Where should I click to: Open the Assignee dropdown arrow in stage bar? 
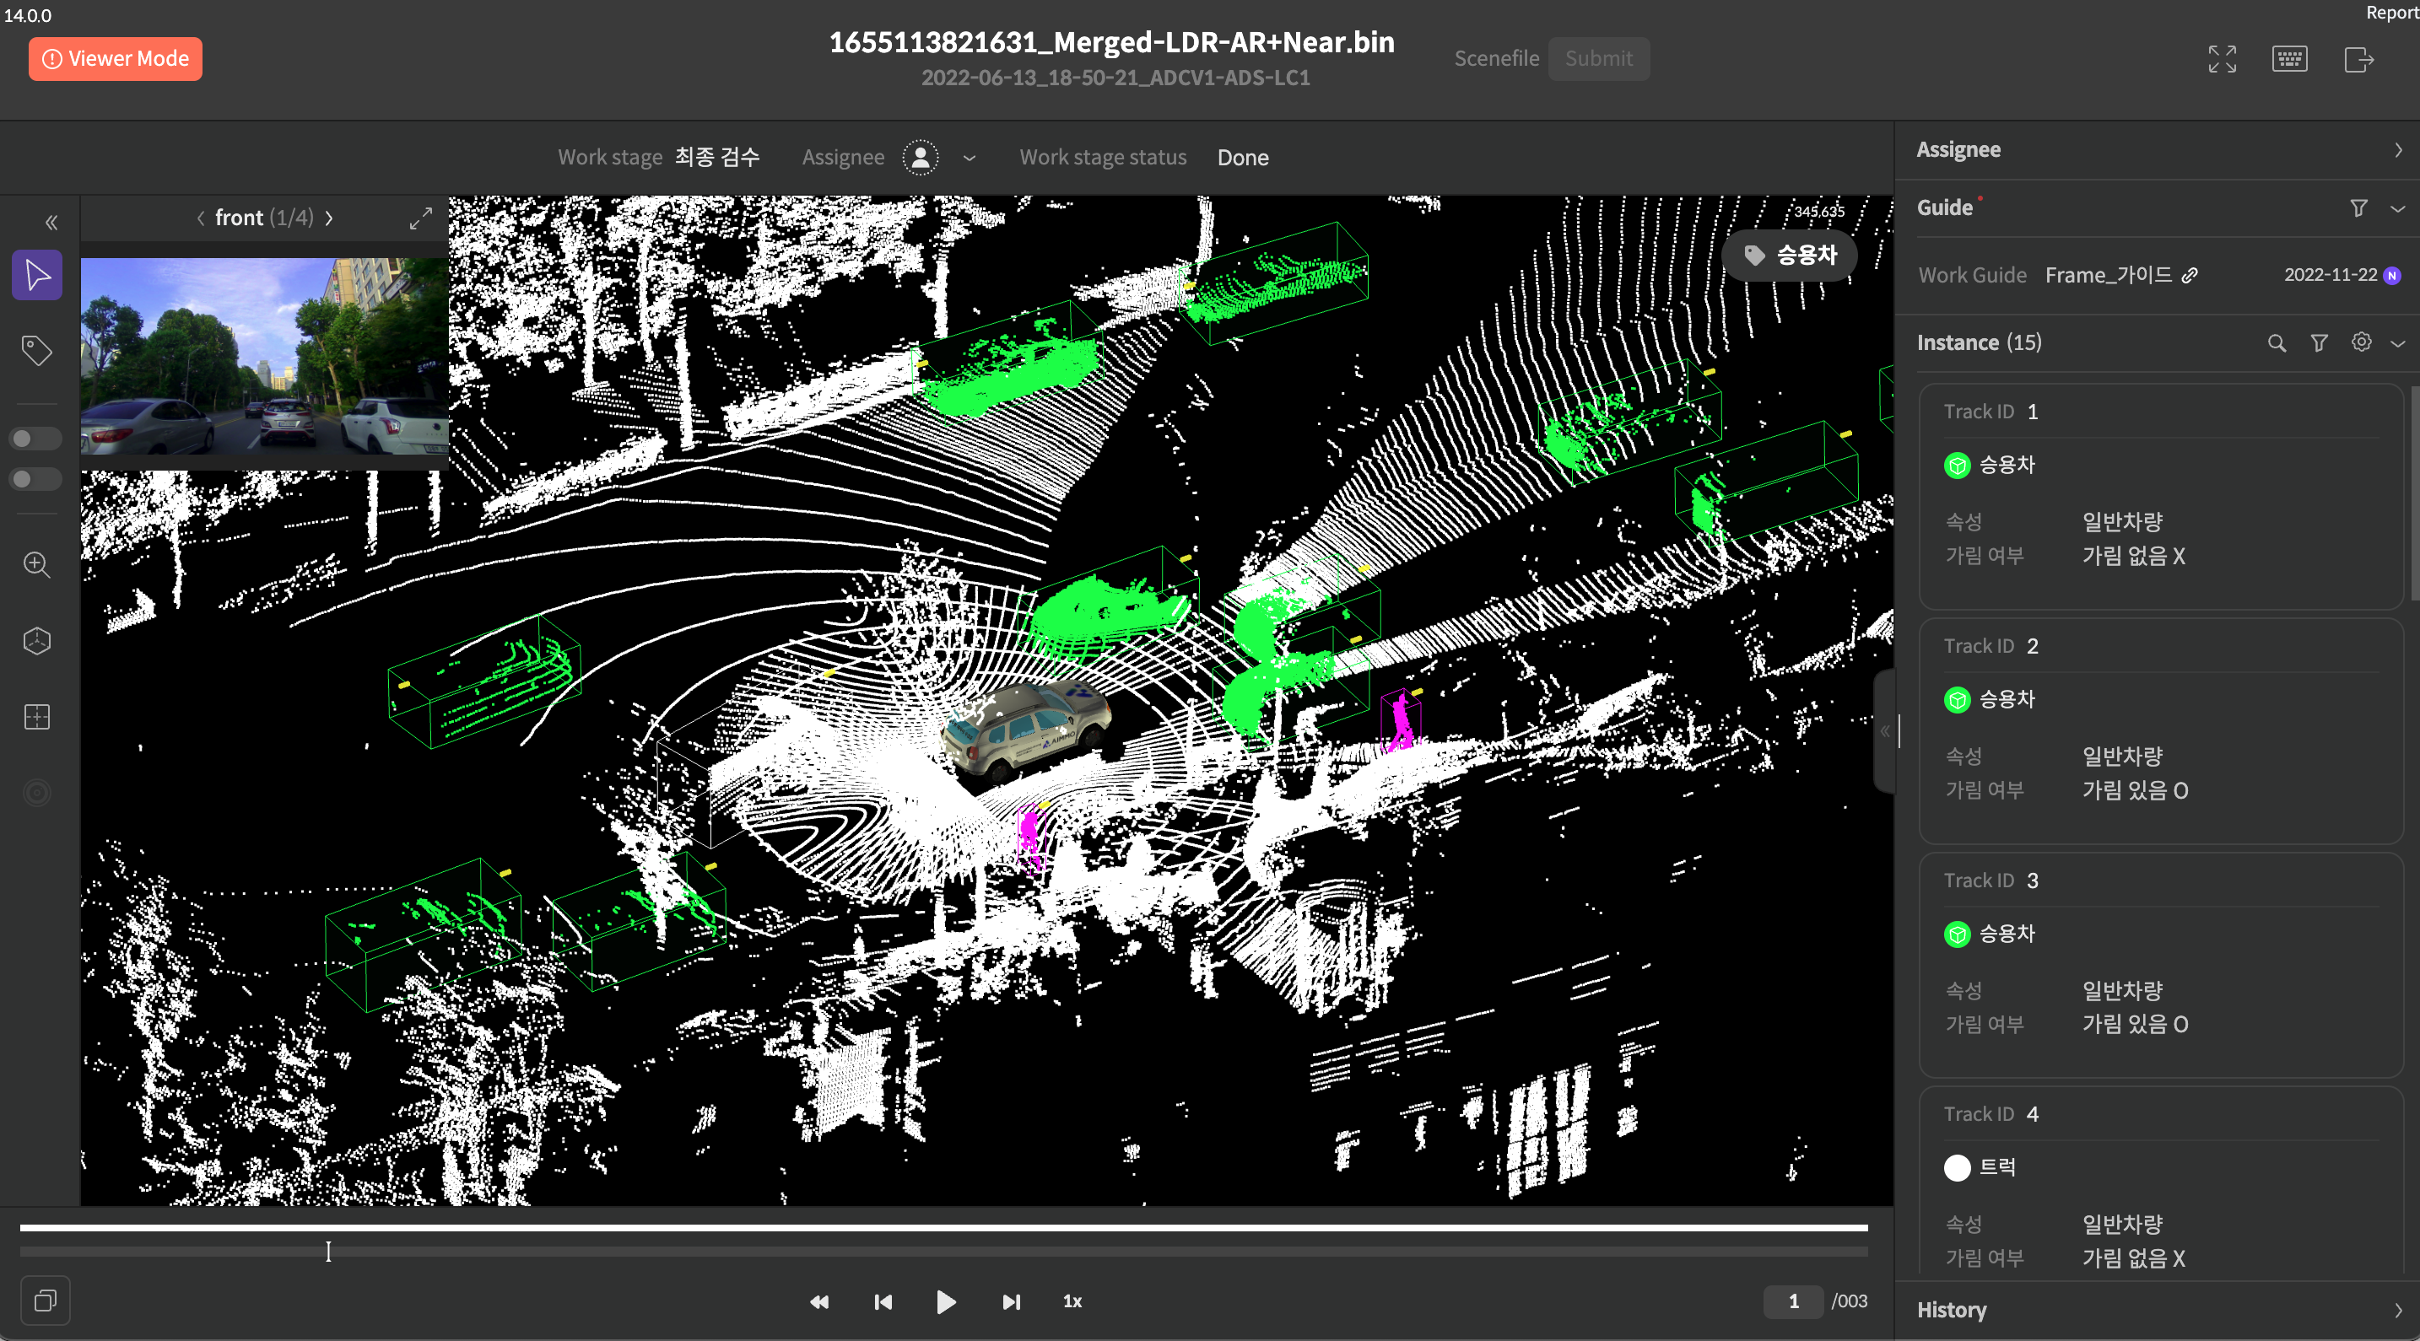[970, 158]
